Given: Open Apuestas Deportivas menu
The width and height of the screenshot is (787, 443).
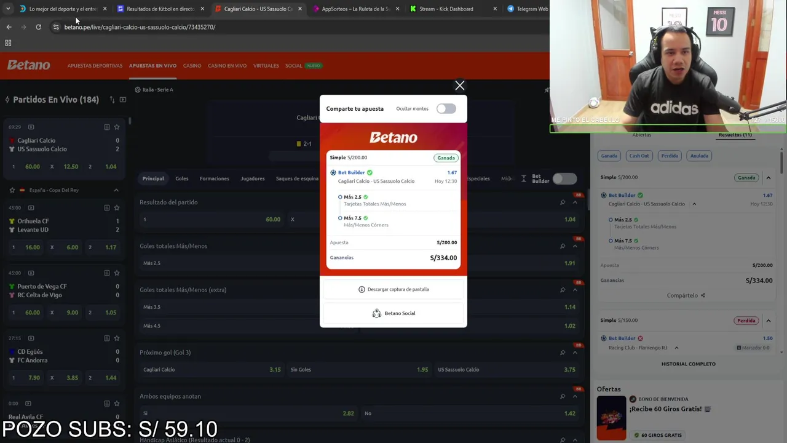Looking at the screenshot, I should pyautogui.click(x=95, y=66).
